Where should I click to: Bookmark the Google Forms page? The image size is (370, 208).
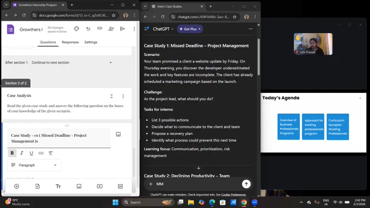point(114,15)
